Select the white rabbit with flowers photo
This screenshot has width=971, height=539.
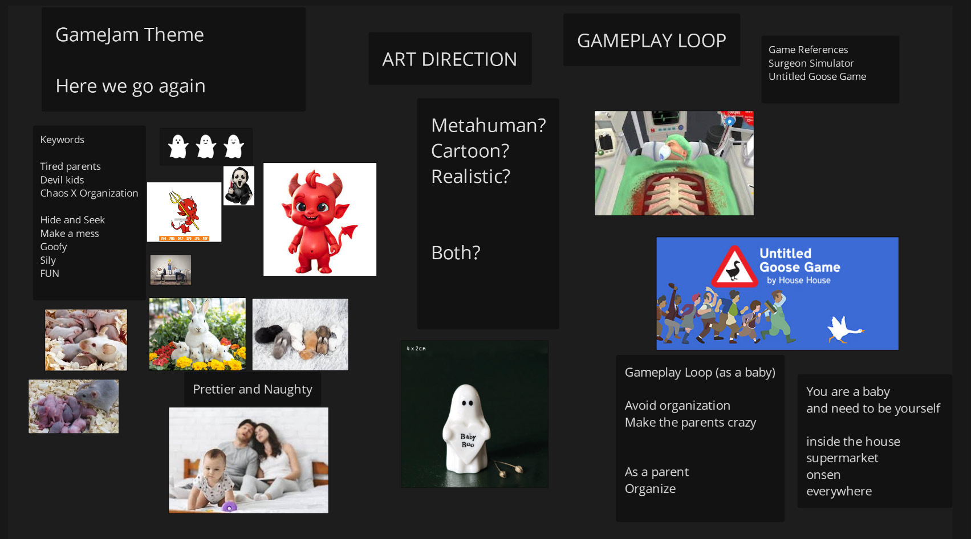197,334
